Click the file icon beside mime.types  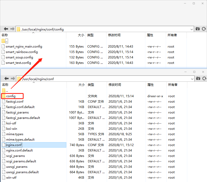click(4, 134)
